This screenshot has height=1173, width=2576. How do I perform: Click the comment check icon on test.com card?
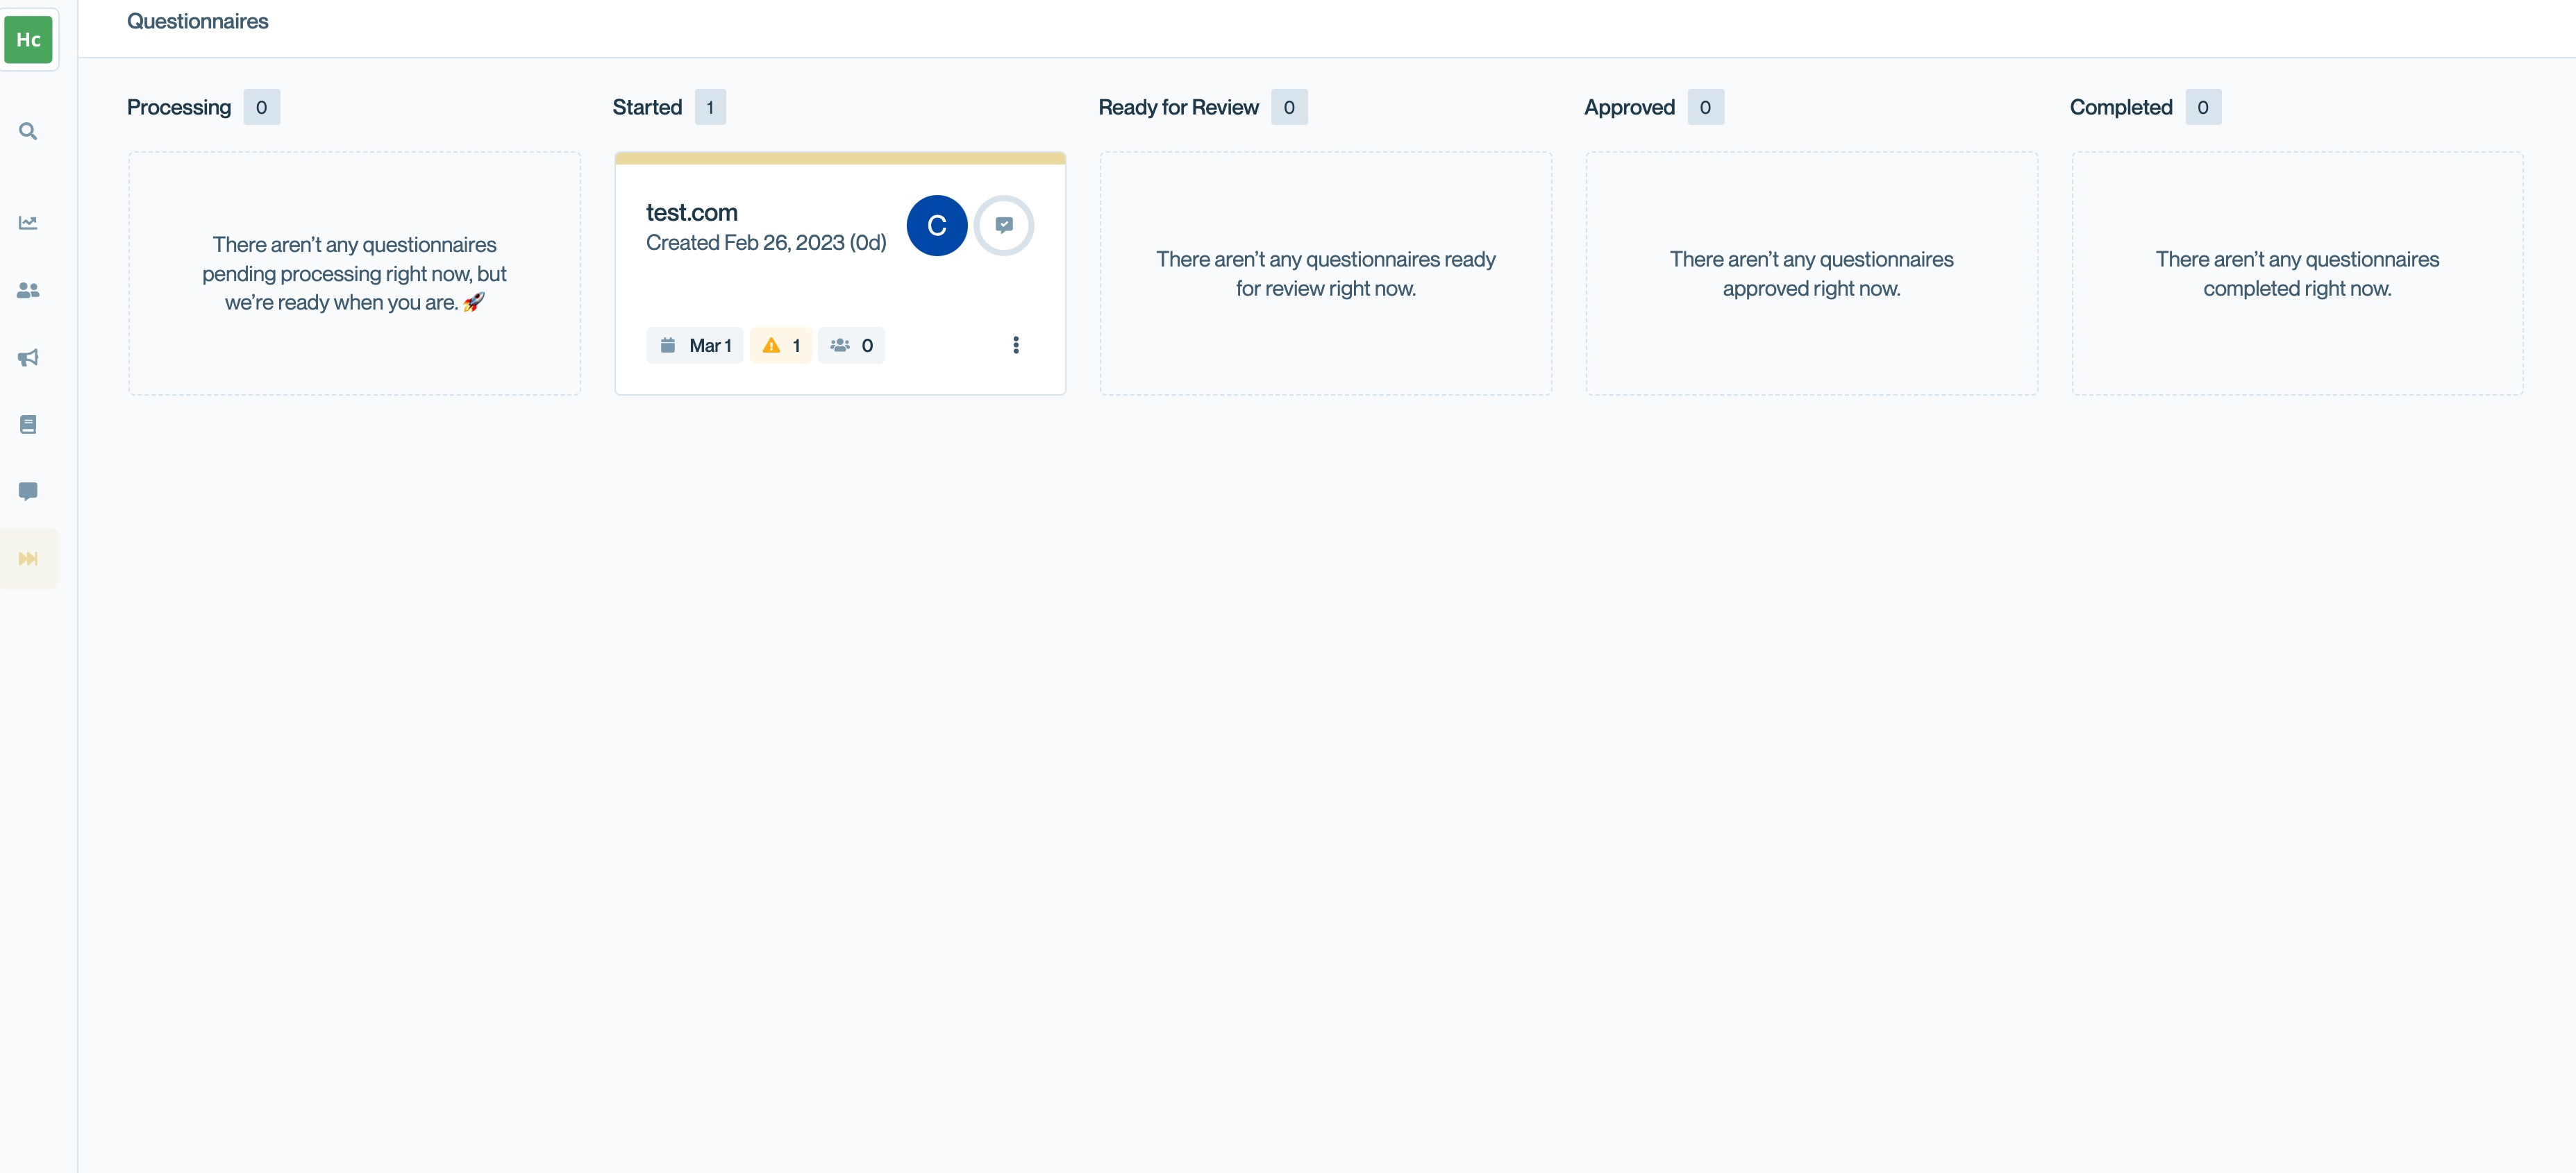coord(1003,225)
